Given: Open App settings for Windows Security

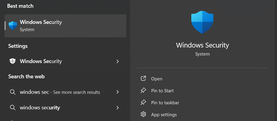Looking at the screenshot, I should point(164,115).
